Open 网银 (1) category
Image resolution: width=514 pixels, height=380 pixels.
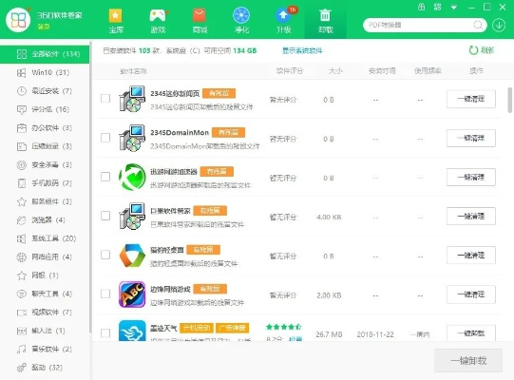pos(45,275)
